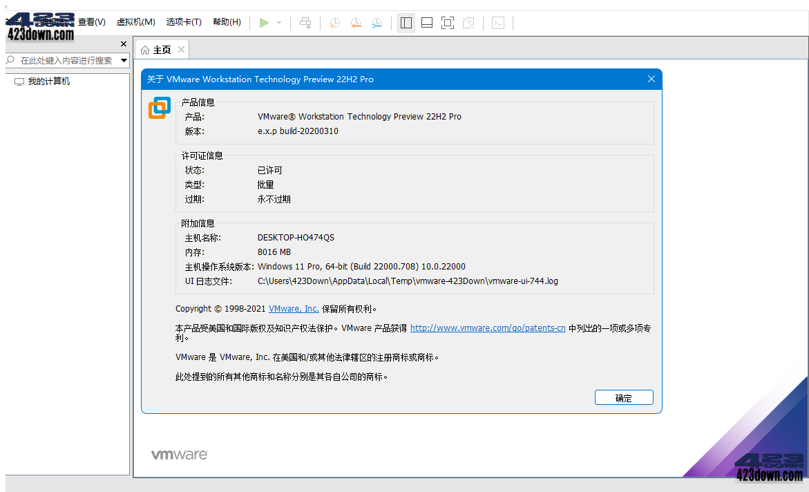Switch to the 主页 tab
Screen dimensions: 809x492
(x=164, y=49)
